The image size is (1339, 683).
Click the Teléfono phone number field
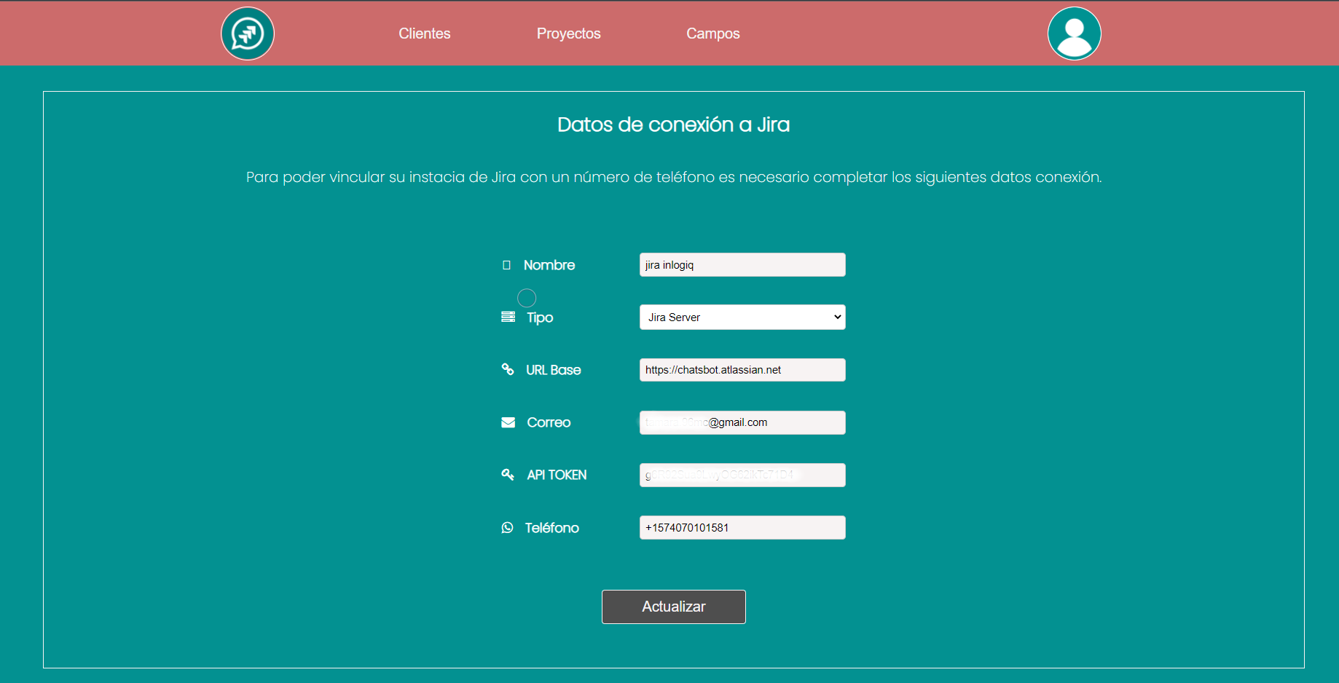pyautogui.click(x=742, y=527)
